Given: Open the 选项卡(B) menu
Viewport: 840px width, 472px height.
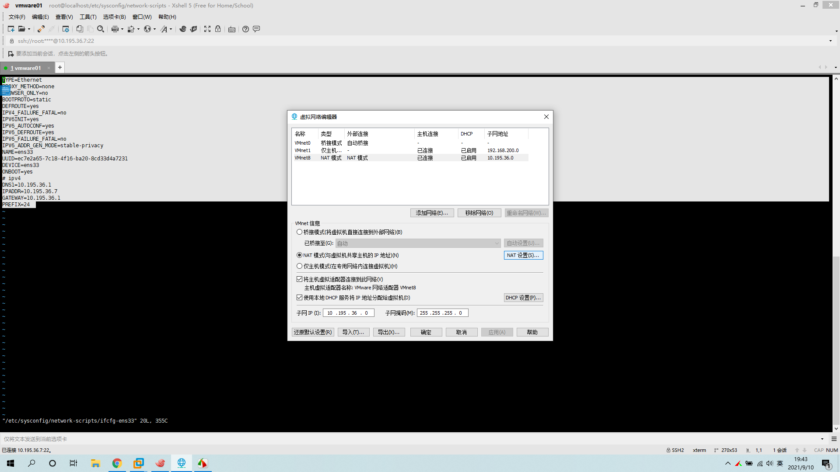Looking at the screenshot, I should click(x=114, y=17).
